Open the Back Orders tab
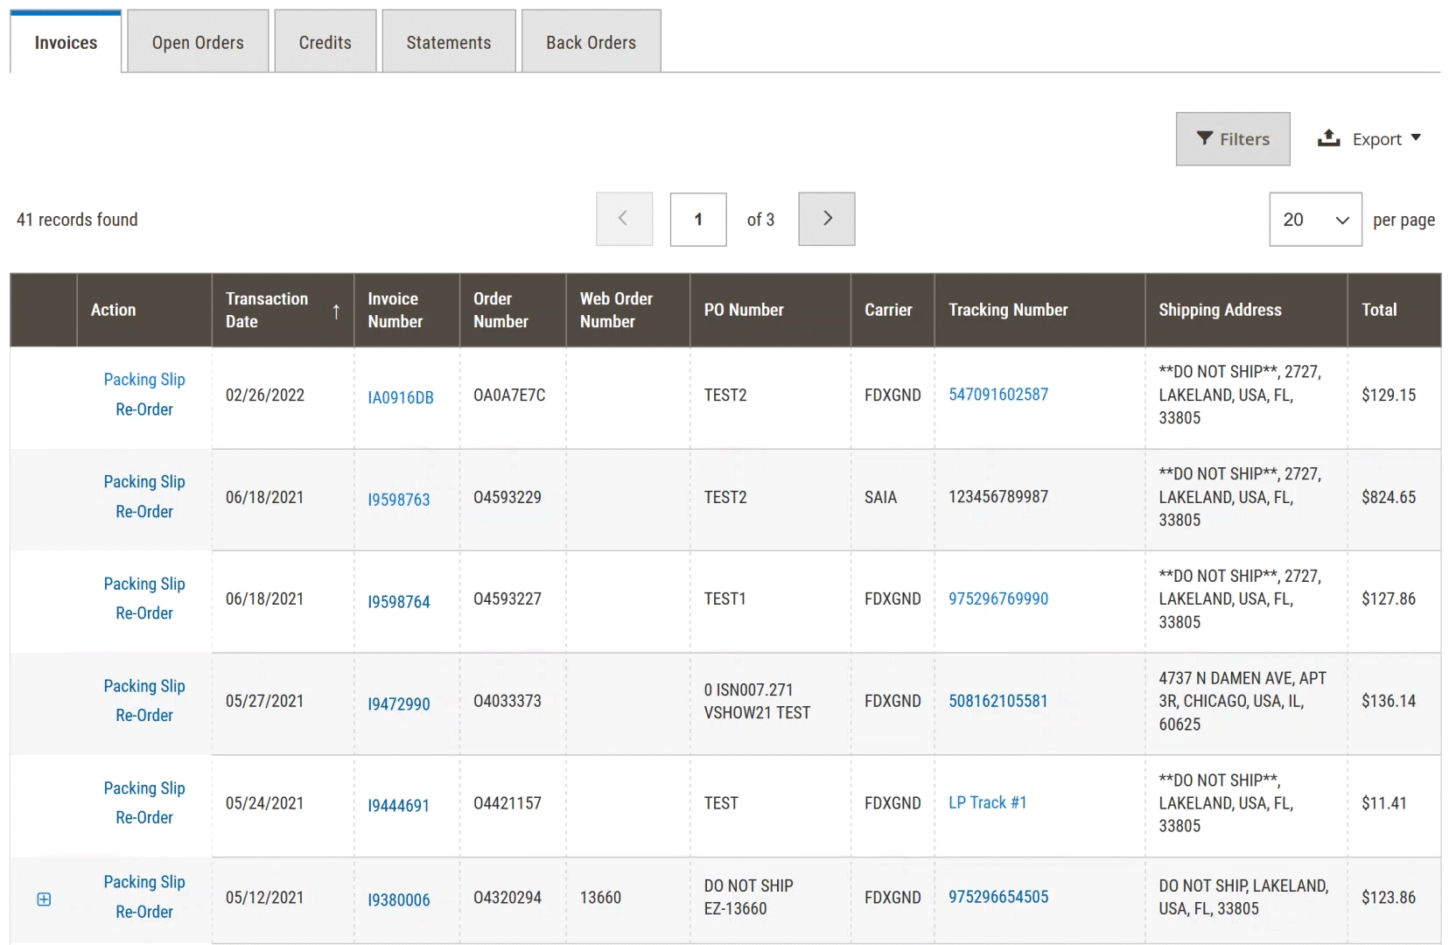This screenshot has height=945, width=1449. point(591,41)
